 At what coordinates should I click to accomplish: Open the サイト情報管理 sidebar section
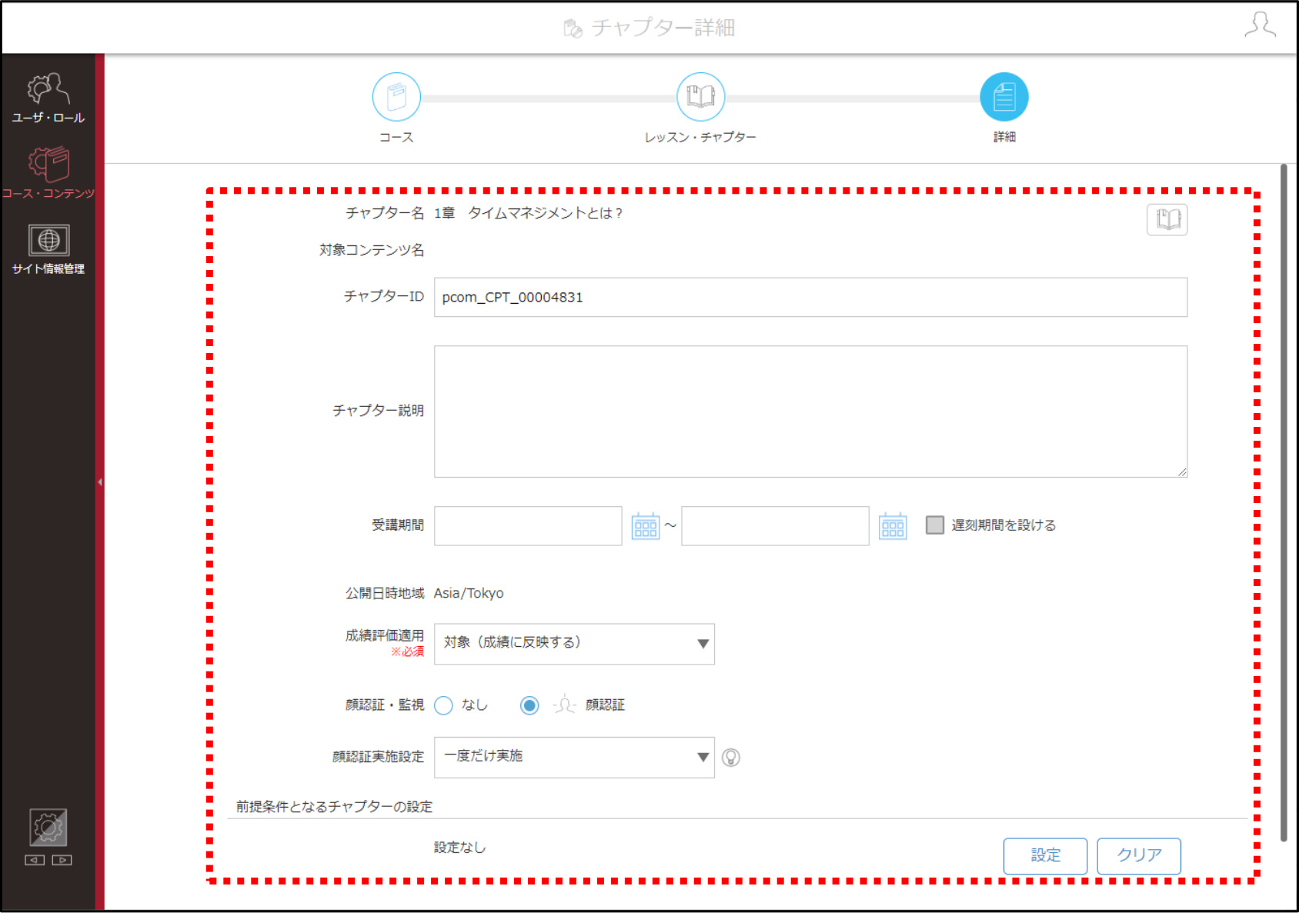(48, 249)
